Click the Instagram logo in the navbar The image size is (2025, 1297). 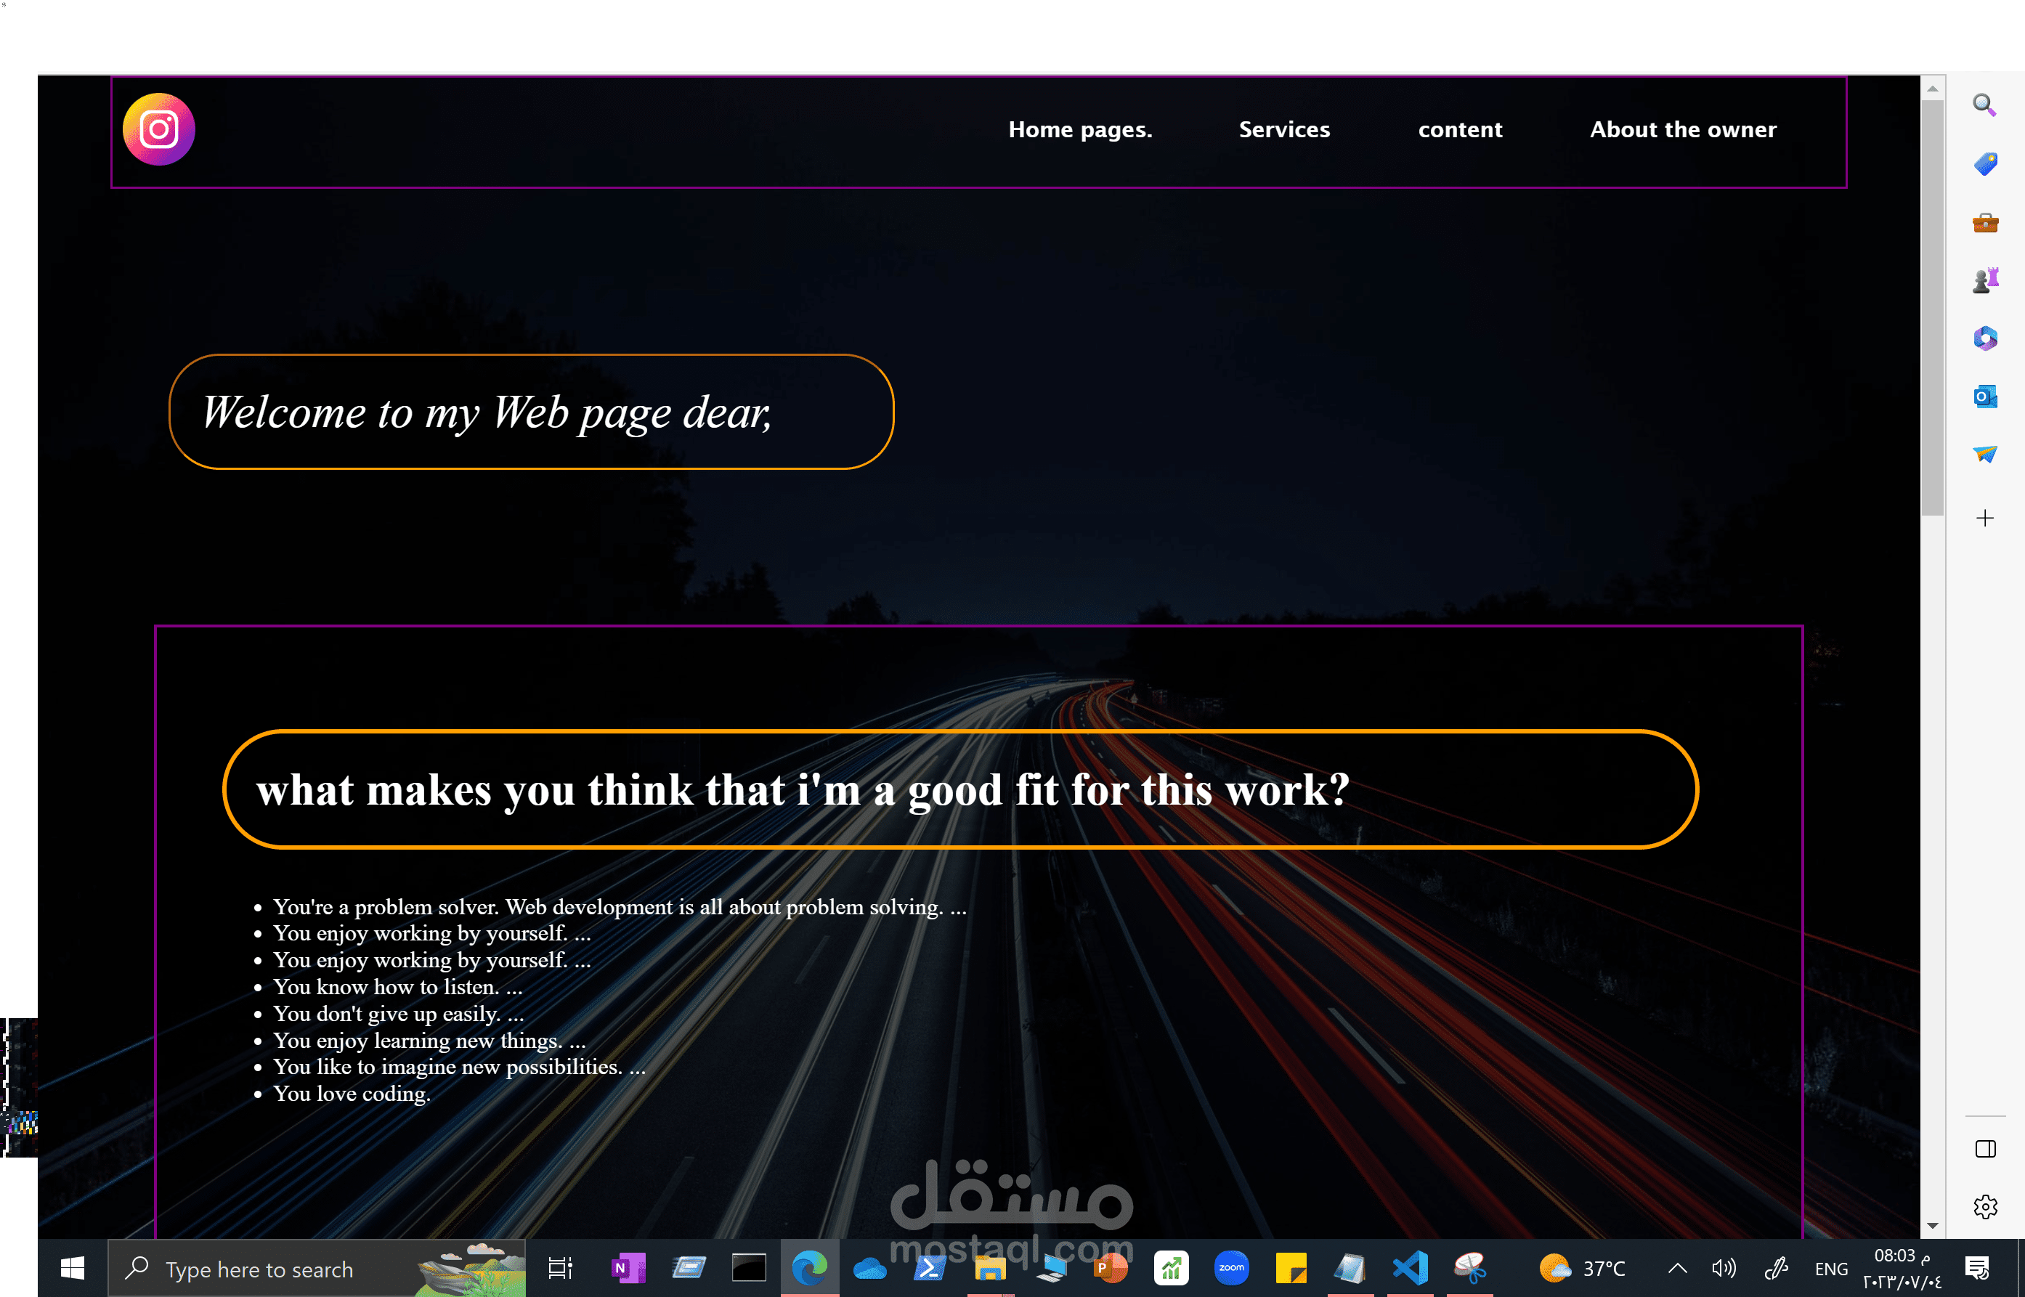coord(158,129)
